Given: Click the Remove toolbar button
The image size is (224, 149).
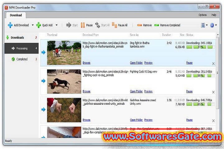Looking at the screenshot, I should click(x=144, y=25).
